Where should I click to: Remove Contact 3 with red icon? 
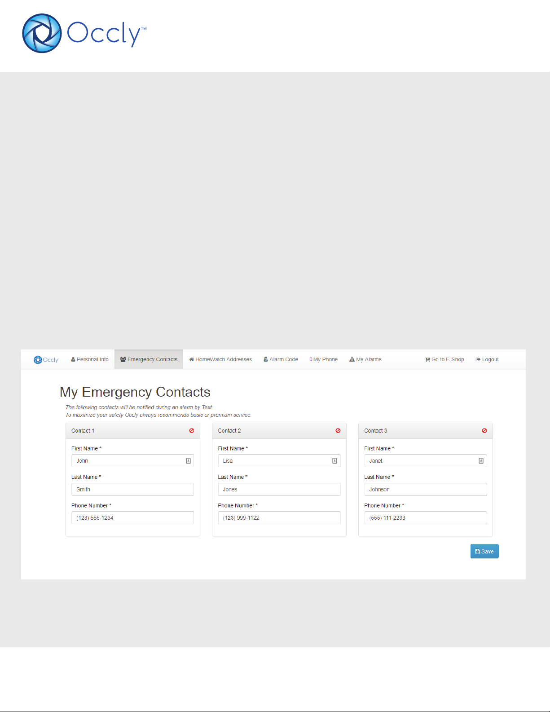point(484,430)
